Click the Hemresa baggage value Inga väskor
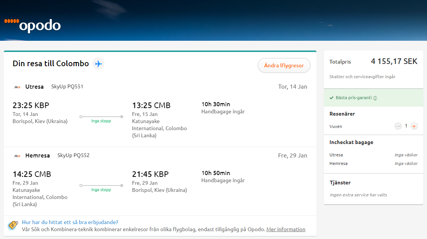This screenshot has width=427, height=239. click(406, 163)
